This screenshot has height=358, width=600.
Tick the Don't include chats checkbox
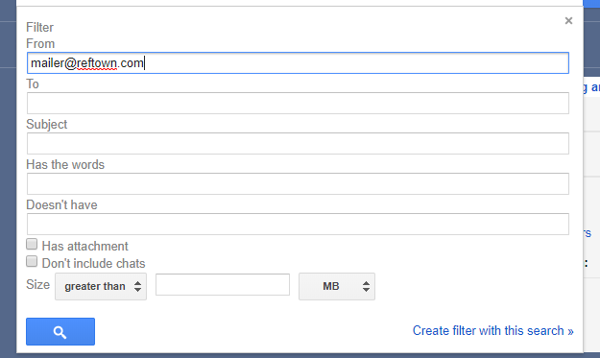tap(32, 262)
